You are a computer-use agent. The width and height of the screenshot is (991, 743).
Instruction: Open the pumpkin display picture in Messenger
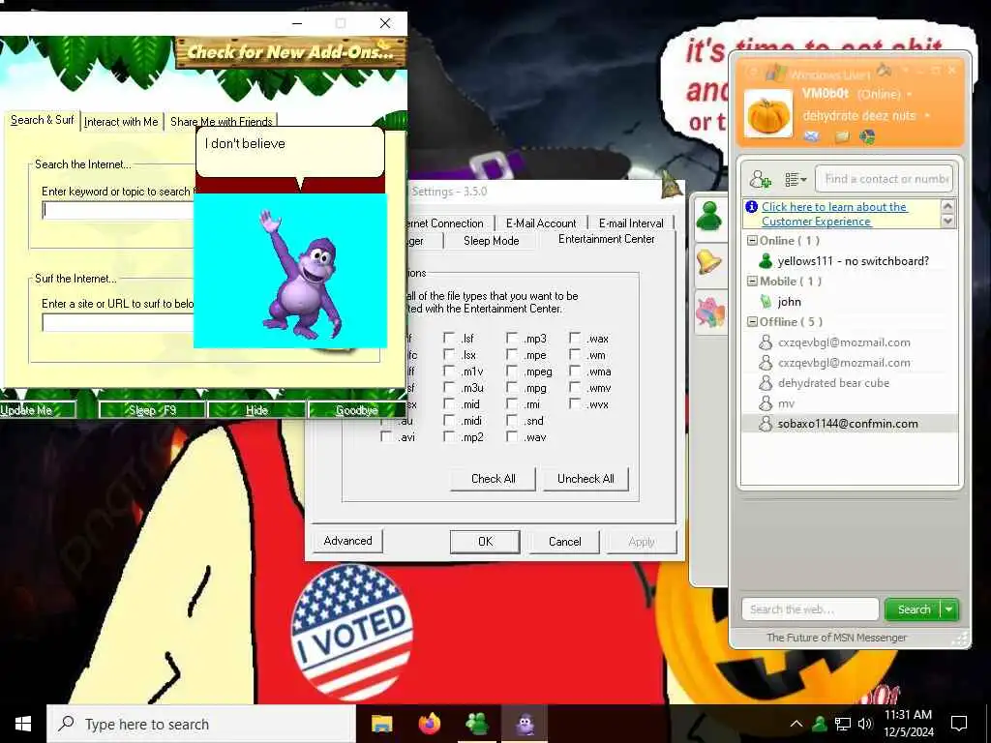pyautogui.click(x=767, y=114)
